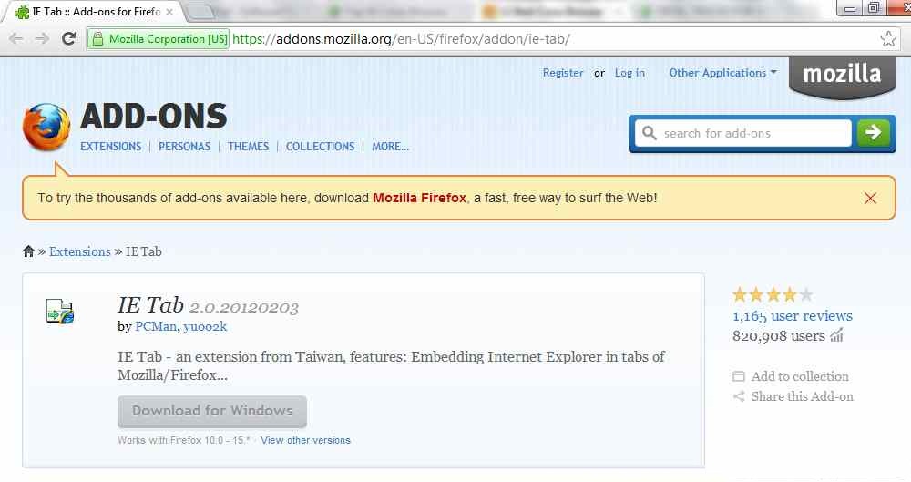The width and height of the screenshot is (911, 482).
Task: Dismiss the yellow banner with red X
Action: pos(870,199)
